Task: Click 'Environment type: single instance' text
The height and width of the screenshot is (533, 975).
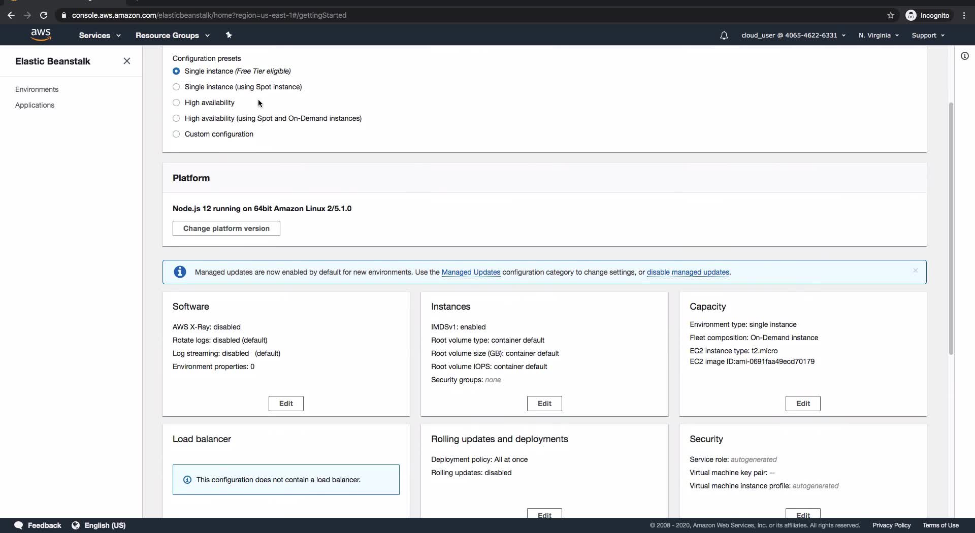Action: (x=743, y=324)
